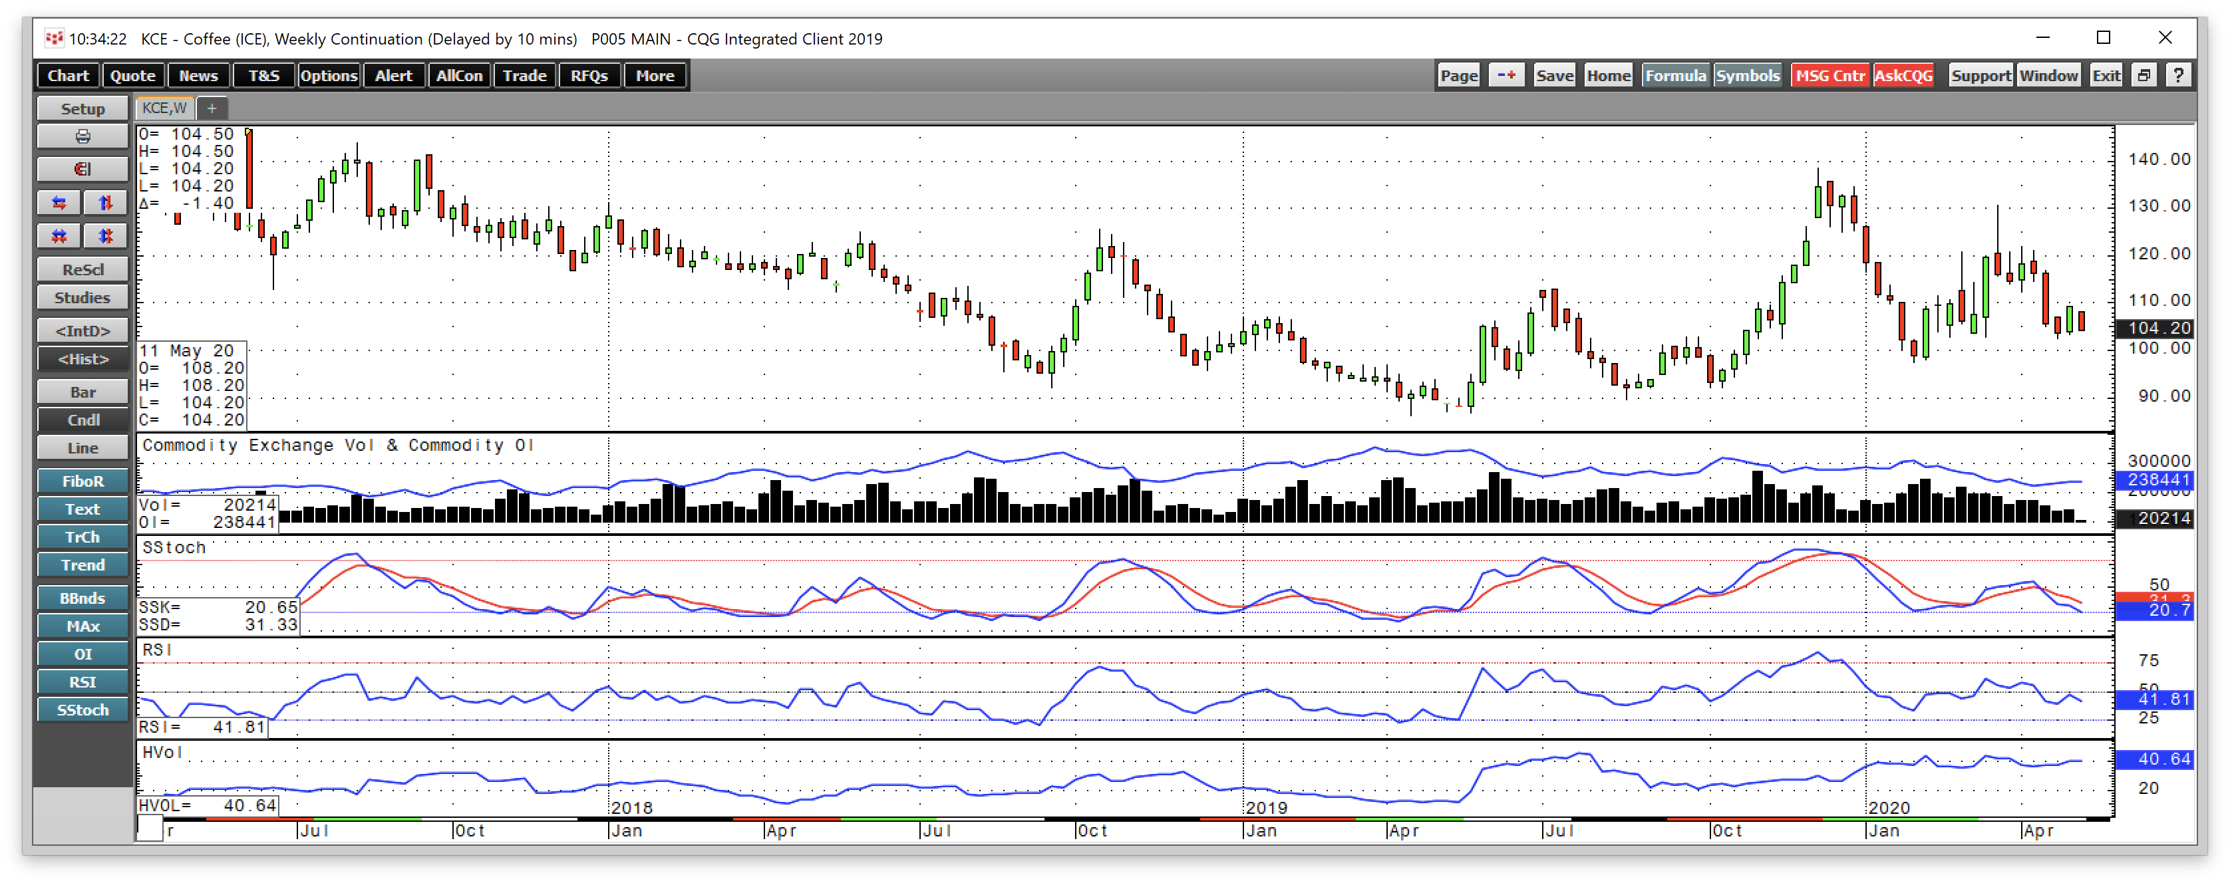Open the Window menu button
The width and height of the screenshot is (2230, 883).
pos(2048,75)
